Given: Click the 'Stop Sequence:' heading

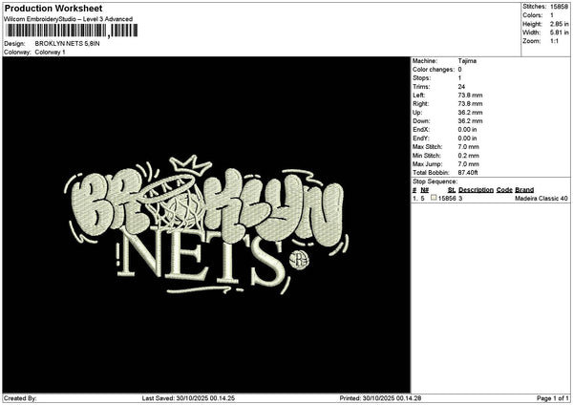Looking at the screenshot, I should pos(435,181).
